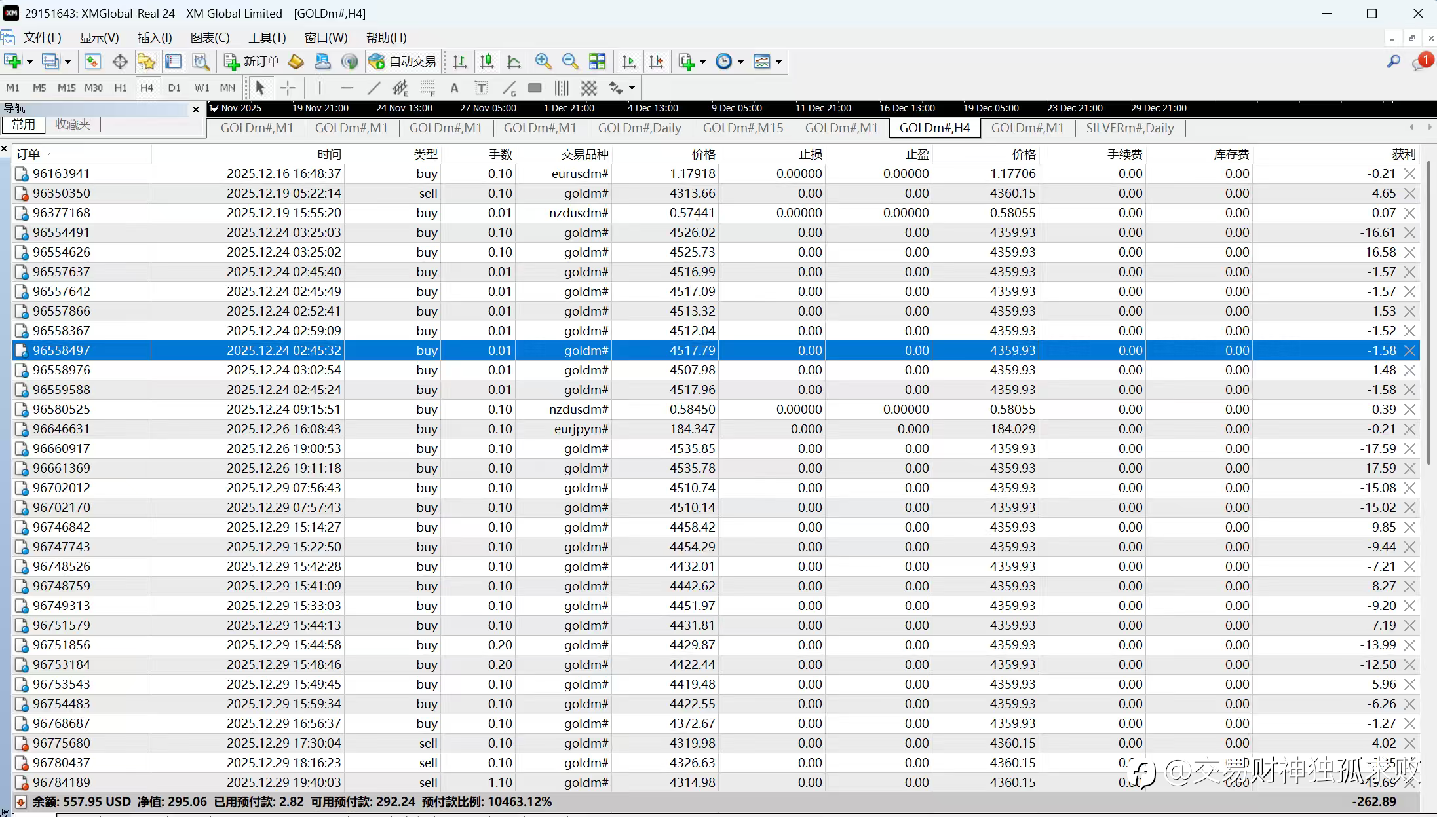Close order 96163941 via X icon

click(1409, 174)
